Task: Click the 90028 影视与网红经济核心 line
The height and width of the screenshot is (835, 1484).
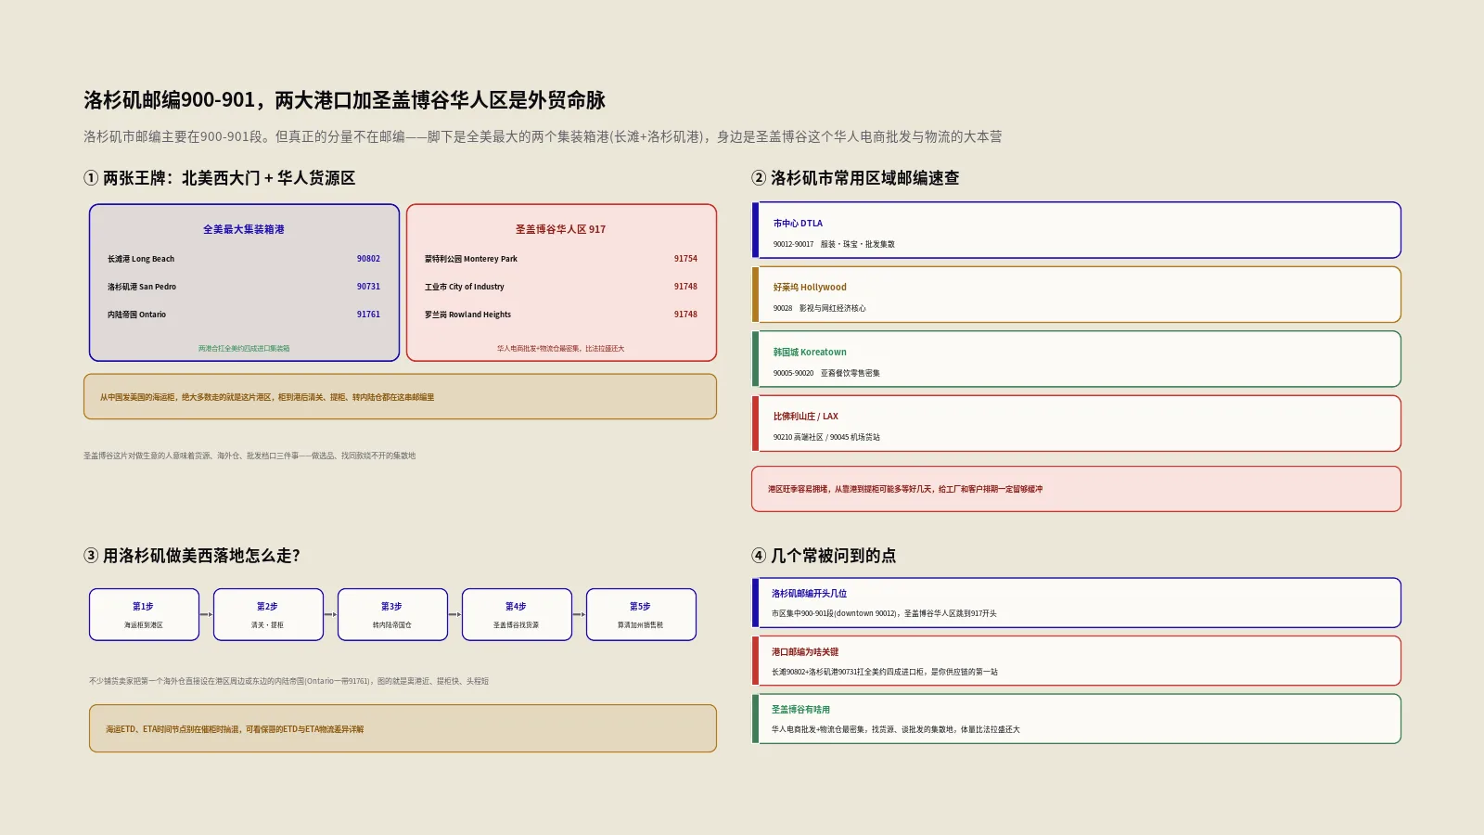Action: pyautogui.click(x=819, y=308)
